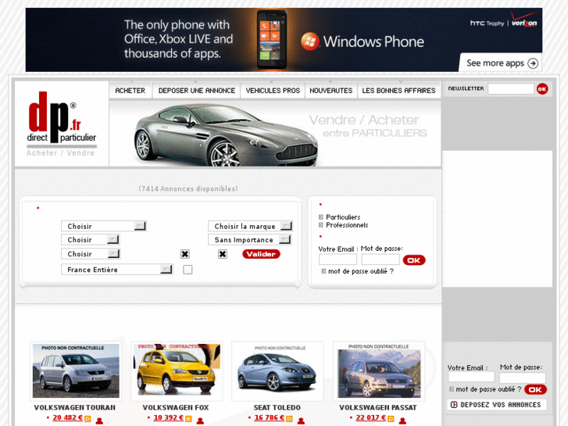This screenshot has height=426, width=568.
Task: Open the Choisir dropdown just above France Entière
Action: (91, 254)
